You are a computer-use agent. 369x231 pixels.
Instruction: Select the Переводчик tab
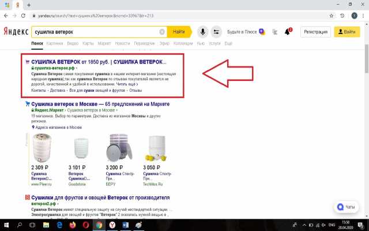pos(145,43)
